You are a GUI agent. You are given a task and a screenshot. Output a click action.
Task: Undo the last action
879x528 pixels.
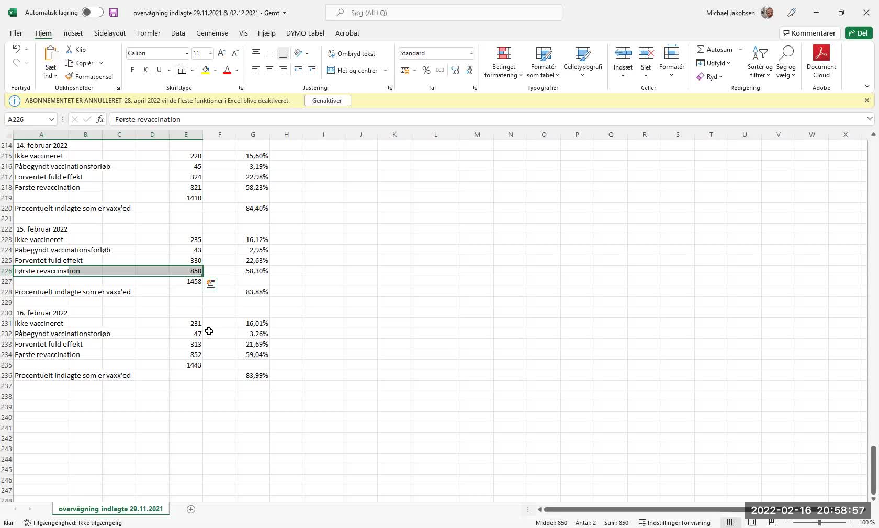16,49
